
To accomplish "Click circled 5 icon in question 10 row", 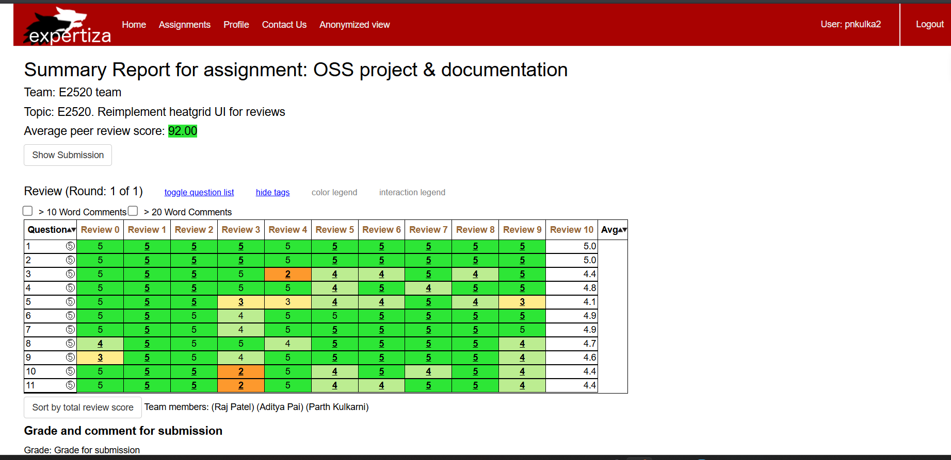I will pos(70,371).
